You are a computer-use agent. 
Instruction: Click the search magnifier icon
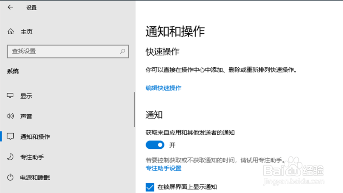pos(122,52)
